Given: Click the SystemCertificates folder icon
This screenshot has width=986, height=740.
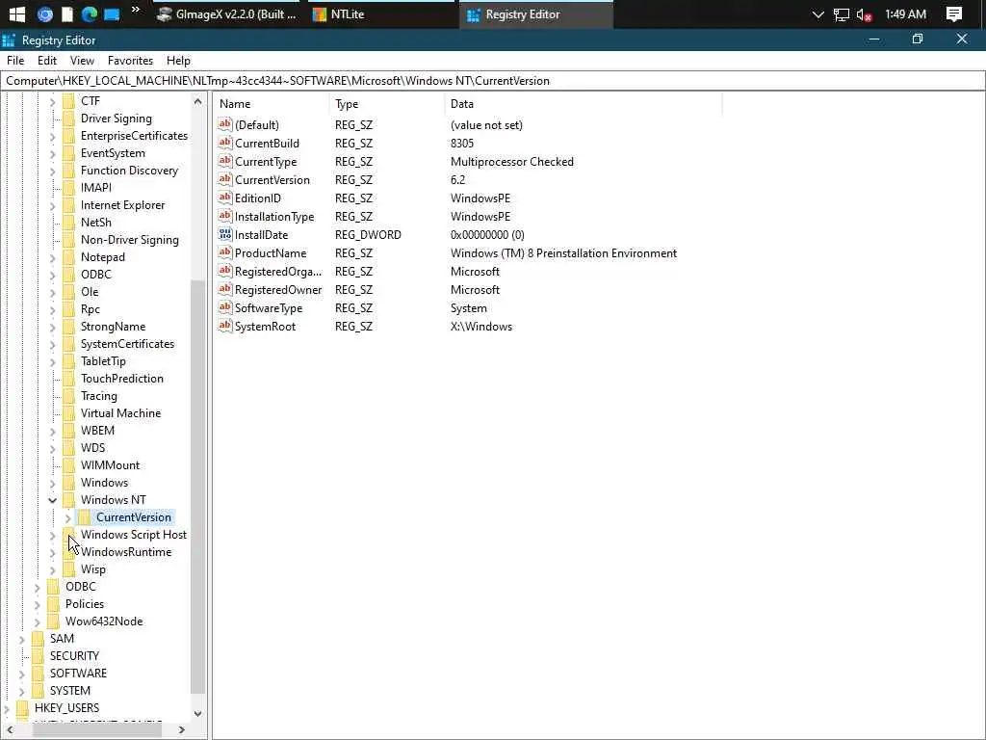Looking at the screenshot, I should tap(69, 344).
